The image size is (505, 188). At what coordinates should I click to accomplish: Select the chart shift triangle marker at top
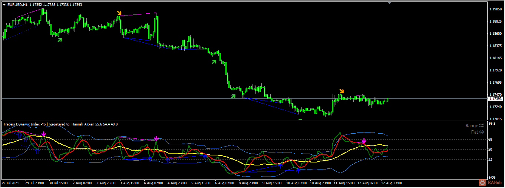[x=389, y=3]
